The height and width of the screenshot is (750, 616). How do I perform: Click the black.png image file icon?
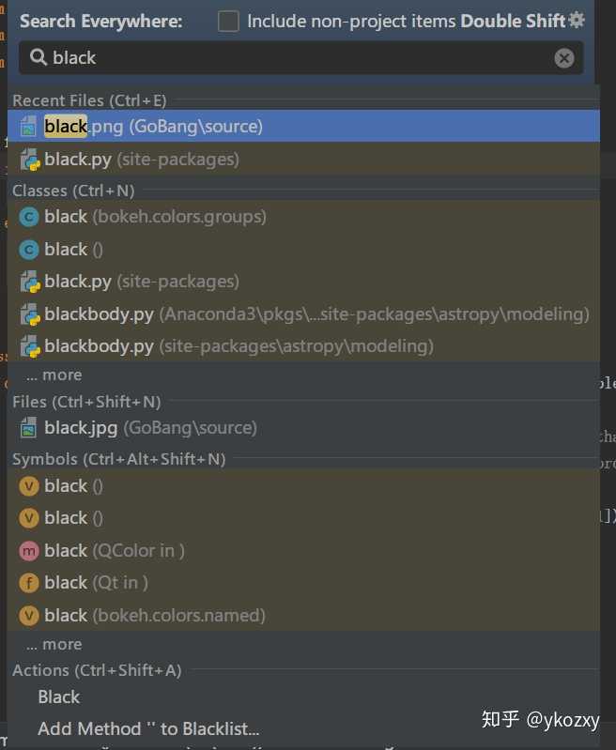pos(29,127)
